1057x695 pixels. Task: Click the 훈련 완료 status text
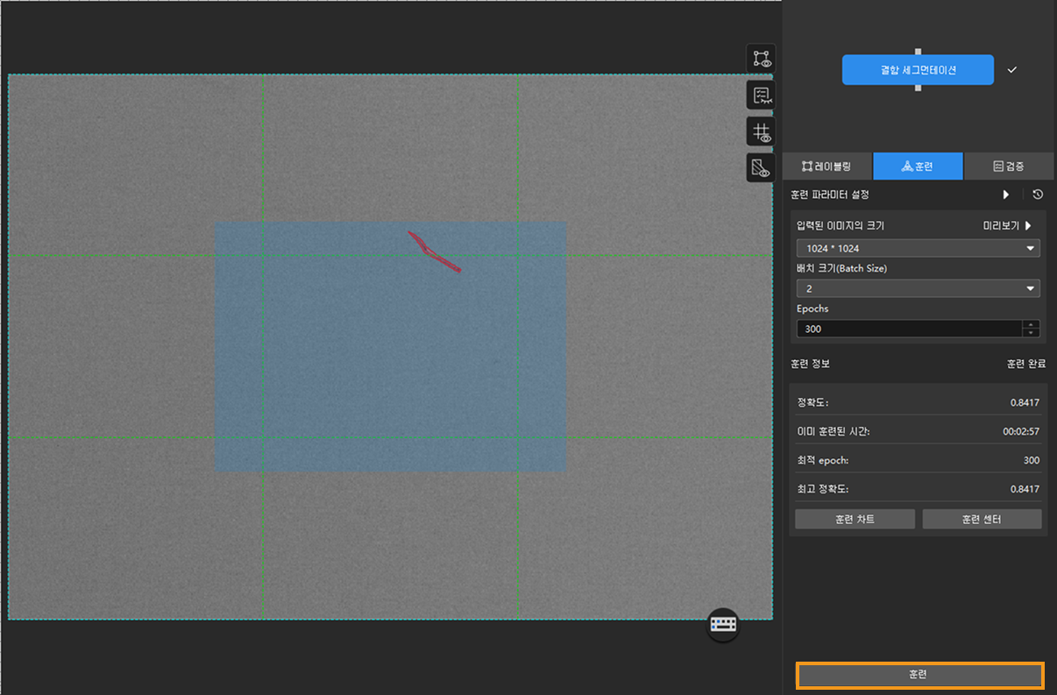(x=1025, y=364)
